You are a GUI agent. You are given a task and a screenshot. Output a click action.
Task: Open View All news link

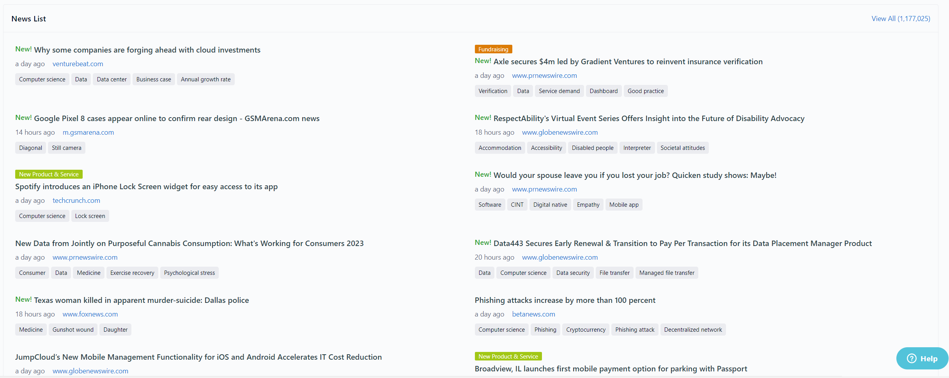point(901,19)
